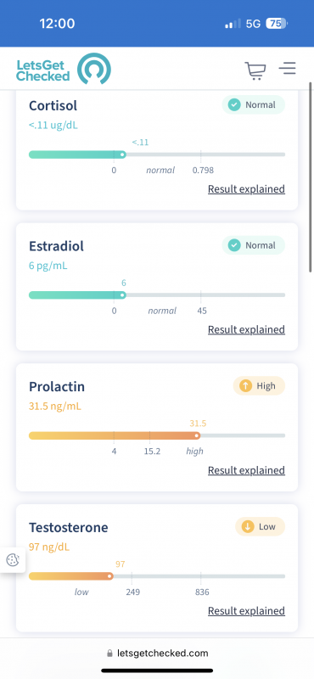Open the cookie settings icon
314x679 pixels.
[x=13, y=560]
